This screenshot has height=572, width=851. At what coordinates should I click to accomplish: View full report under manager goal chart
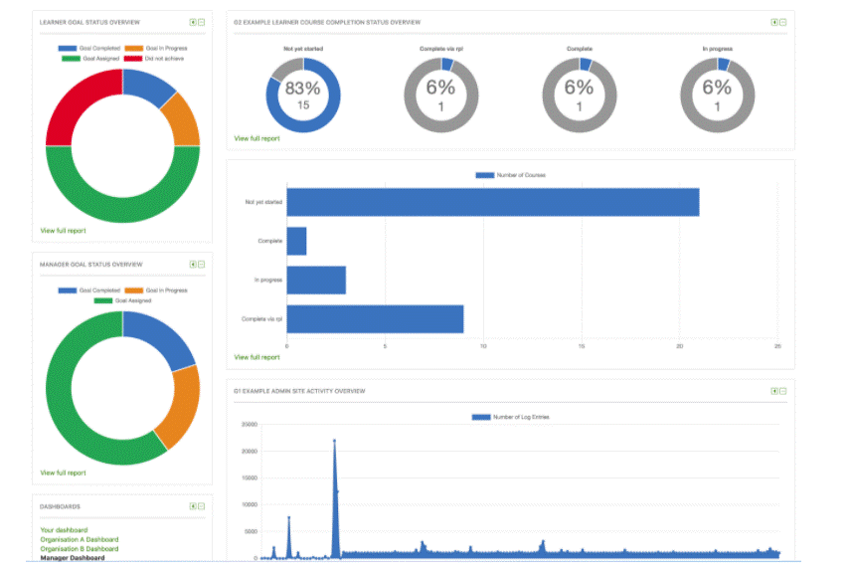click(63, 474)
